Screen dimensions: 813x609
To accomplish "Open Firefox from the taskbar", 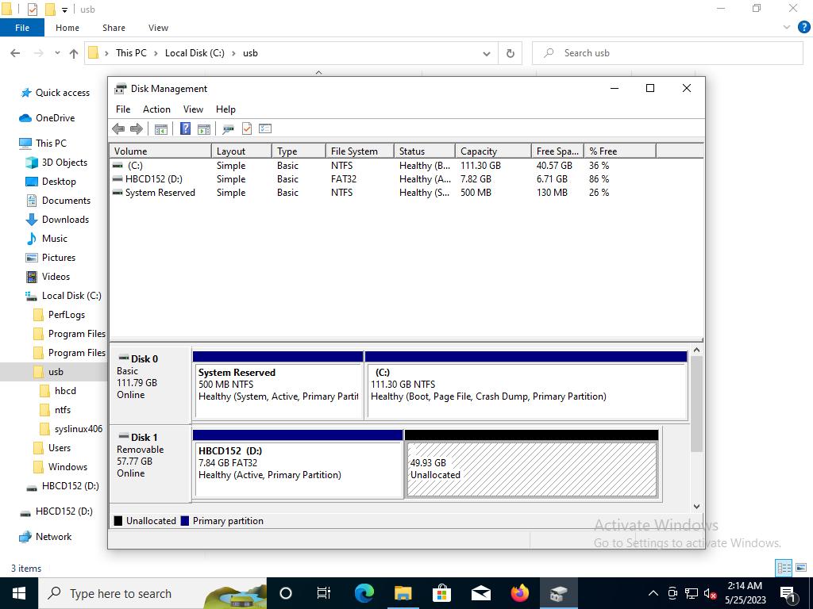I will tap(519, 593).
